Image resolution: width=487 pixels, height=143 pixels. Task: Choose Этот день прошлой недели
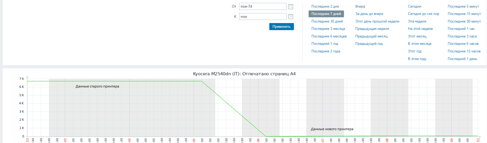tap(377, 21)
